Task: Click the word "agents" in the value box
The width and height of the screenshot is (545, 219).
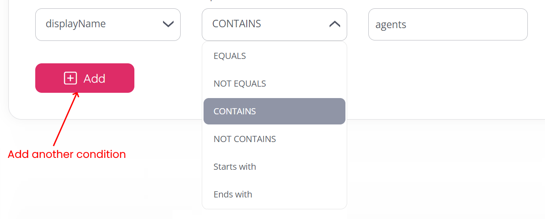Action: [391, 25]
